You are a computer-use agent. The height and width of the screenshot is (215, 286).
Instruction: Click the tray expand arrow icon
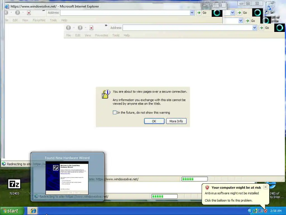click(x=249, y=211)
